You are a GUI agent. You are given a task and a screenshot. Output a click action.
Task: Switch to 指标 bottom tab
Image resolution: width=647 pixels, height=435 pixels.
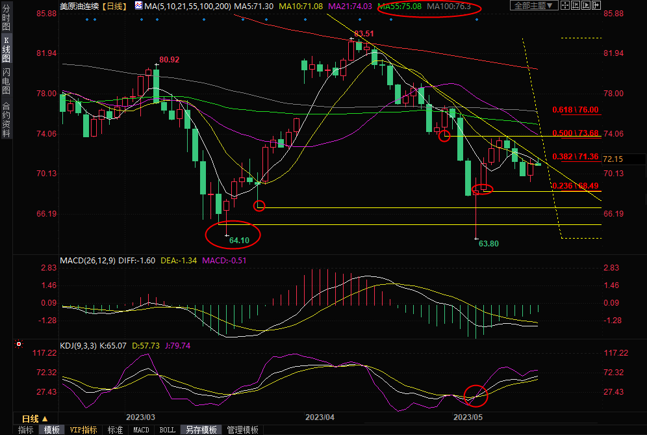(25, 430)
